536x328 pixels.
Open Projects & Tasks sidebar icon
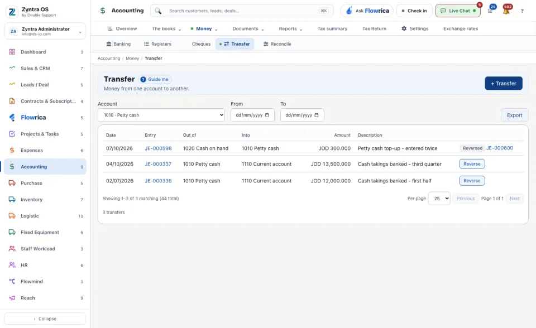[12, 134]
